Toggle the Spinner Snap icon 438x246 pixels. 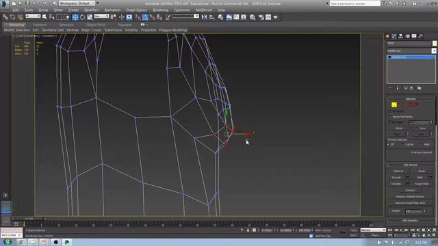(x=159, y=17)
